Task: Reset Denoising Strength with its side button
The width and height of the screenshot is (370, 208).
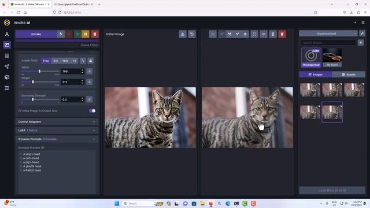Action: tap(90, 99)
